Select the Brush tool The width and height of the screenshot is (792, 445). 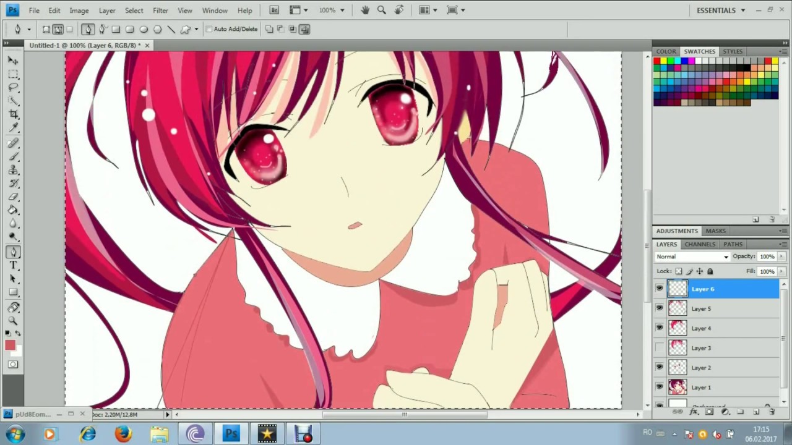coord(13,157)
